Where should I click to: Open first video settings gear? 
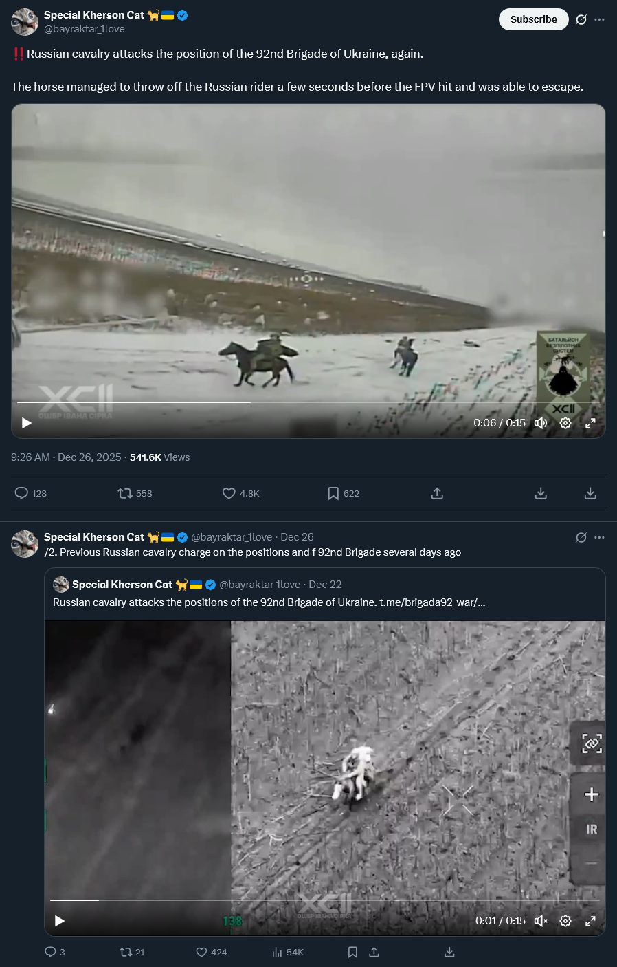point(565,423)
